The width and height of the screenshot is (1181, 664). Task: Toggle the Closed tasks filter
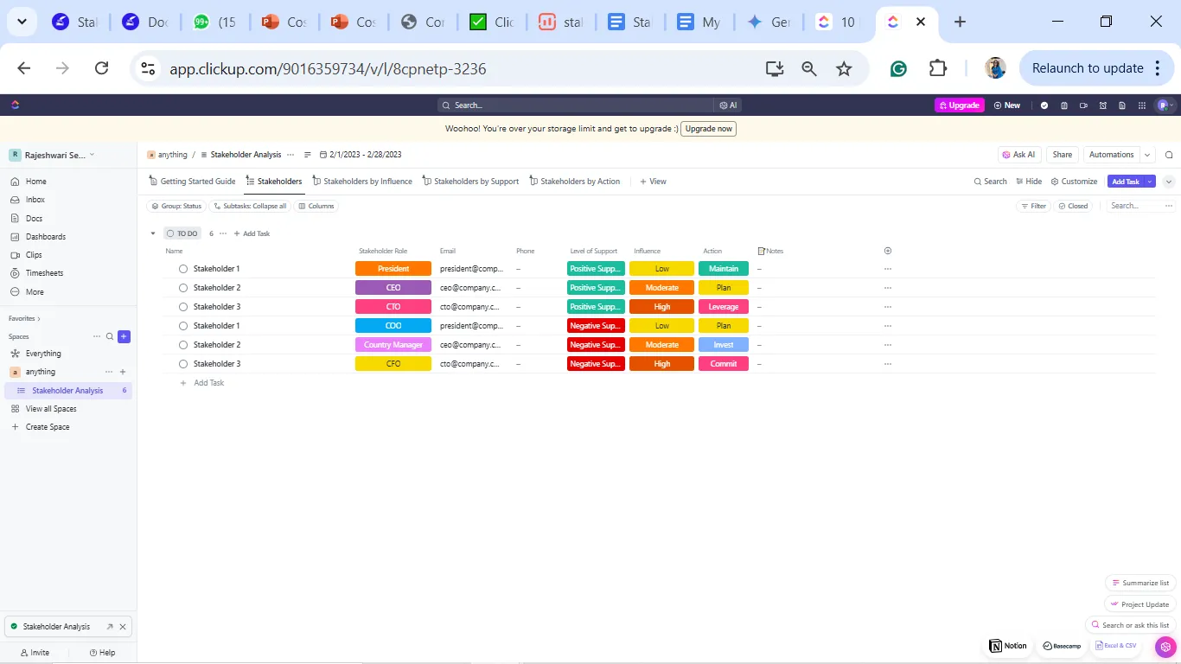click(x=1073, y=206)
